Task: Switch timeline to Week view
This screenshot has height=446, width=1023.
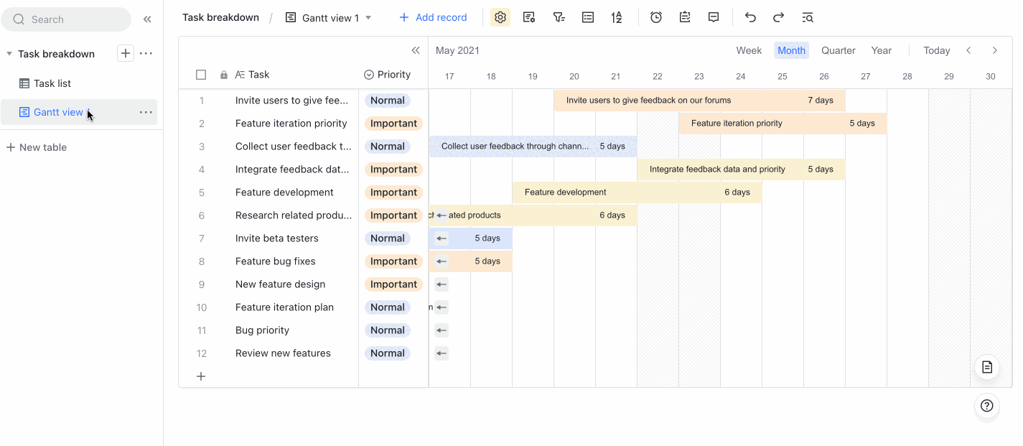Action: coord(749,50)
